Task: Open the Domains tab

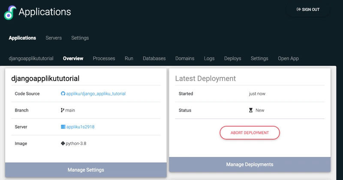Action: tap(185, 59)
